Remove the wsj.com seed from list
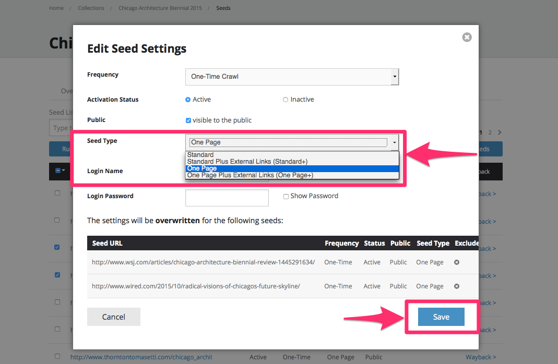This screenshot has height=364, width=558. 456,262
